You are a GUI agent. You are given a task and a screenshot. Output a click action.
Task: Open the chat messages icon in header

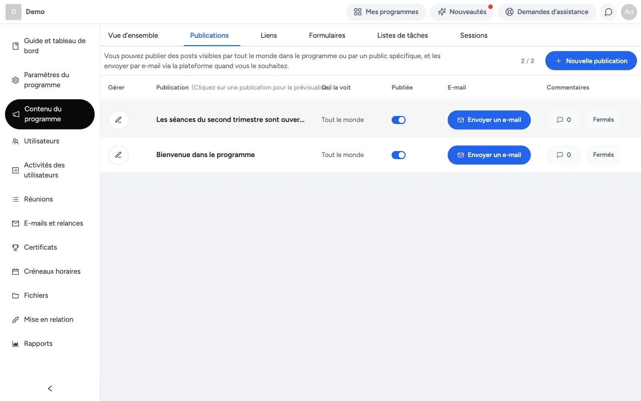(x=608, y=12)
